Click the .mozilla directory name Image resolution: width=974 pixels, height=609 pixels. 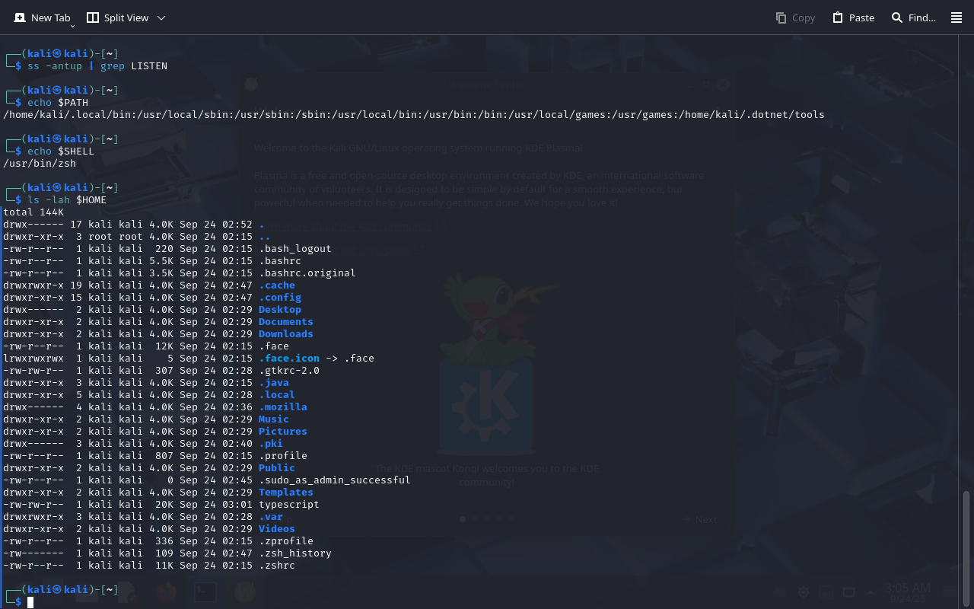(282, 407)
